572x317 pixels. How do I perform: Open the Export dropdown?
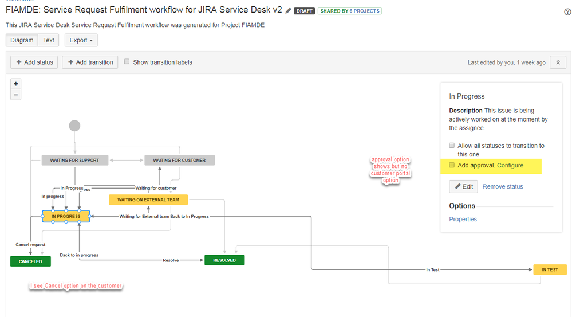(81, 40)
